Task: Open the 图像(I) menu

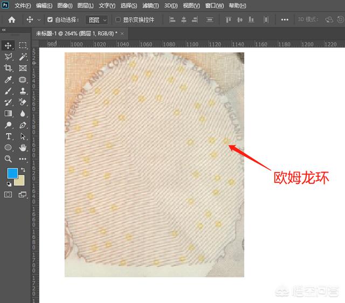Action: pos(65,5)
